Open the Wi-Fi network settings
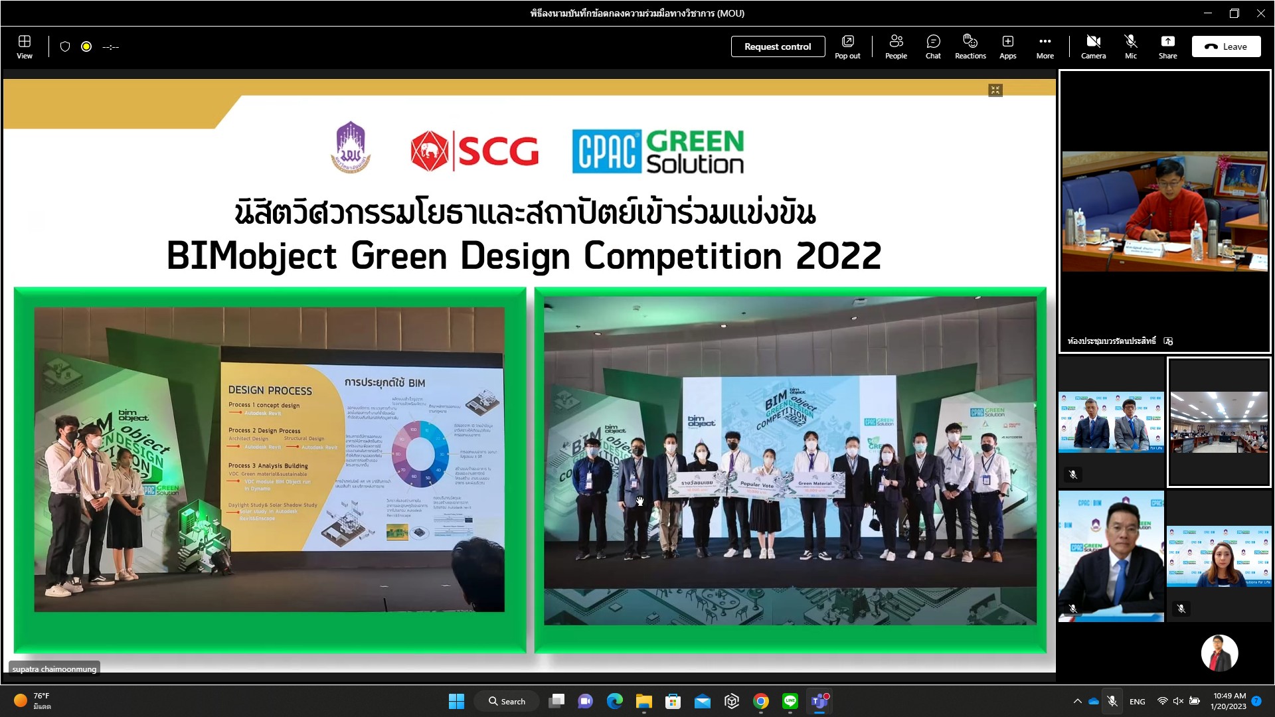The height and width of the screenshot is (717, 1275). click(x=1162, y=701)
